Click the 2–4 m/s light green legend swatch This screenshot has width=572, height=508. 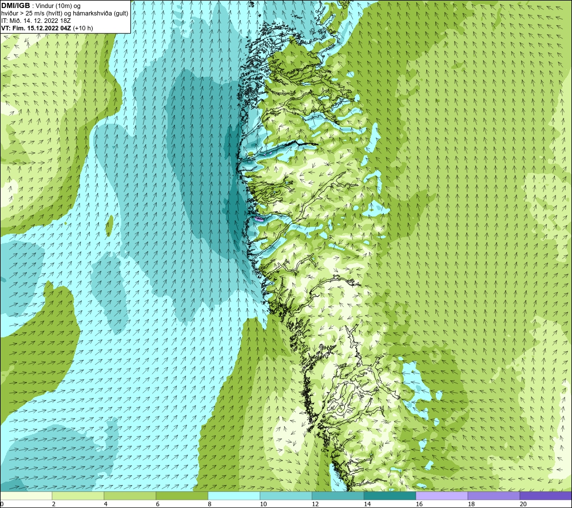pos(78,496)
